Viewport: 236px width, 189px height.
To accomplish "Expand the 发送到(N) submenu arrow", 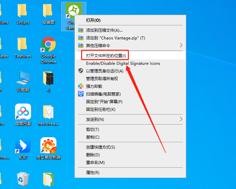I will (181, 119).
